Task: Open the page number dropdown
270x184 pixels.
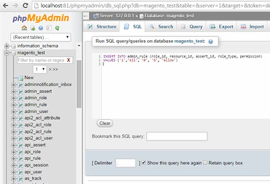Action: click(40, 69)
